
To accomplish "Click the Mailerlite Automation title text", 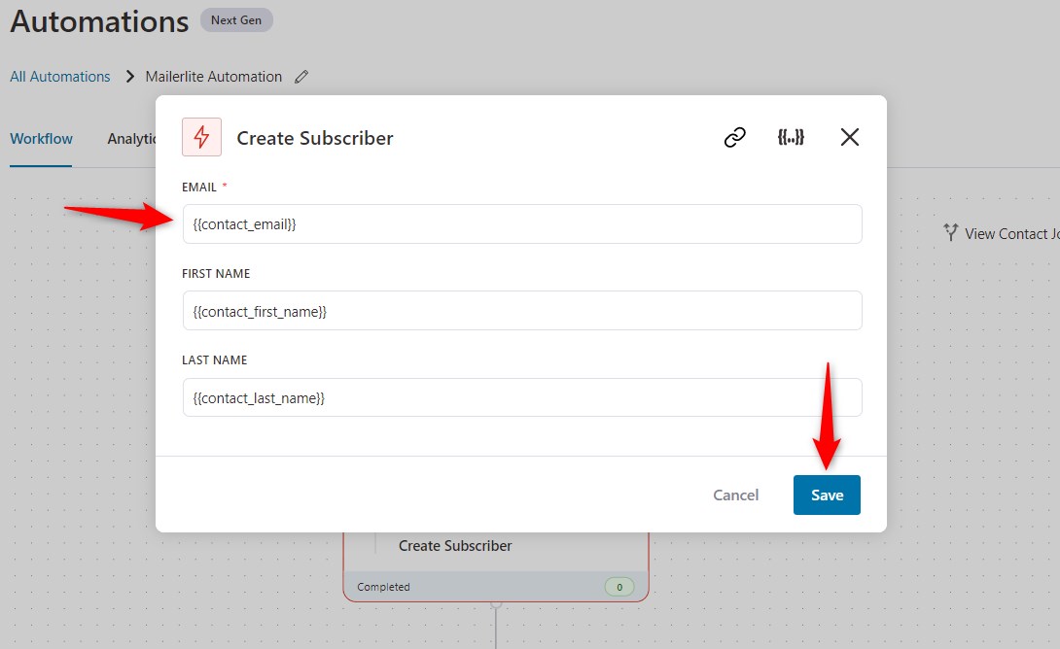I will (214, 77).
